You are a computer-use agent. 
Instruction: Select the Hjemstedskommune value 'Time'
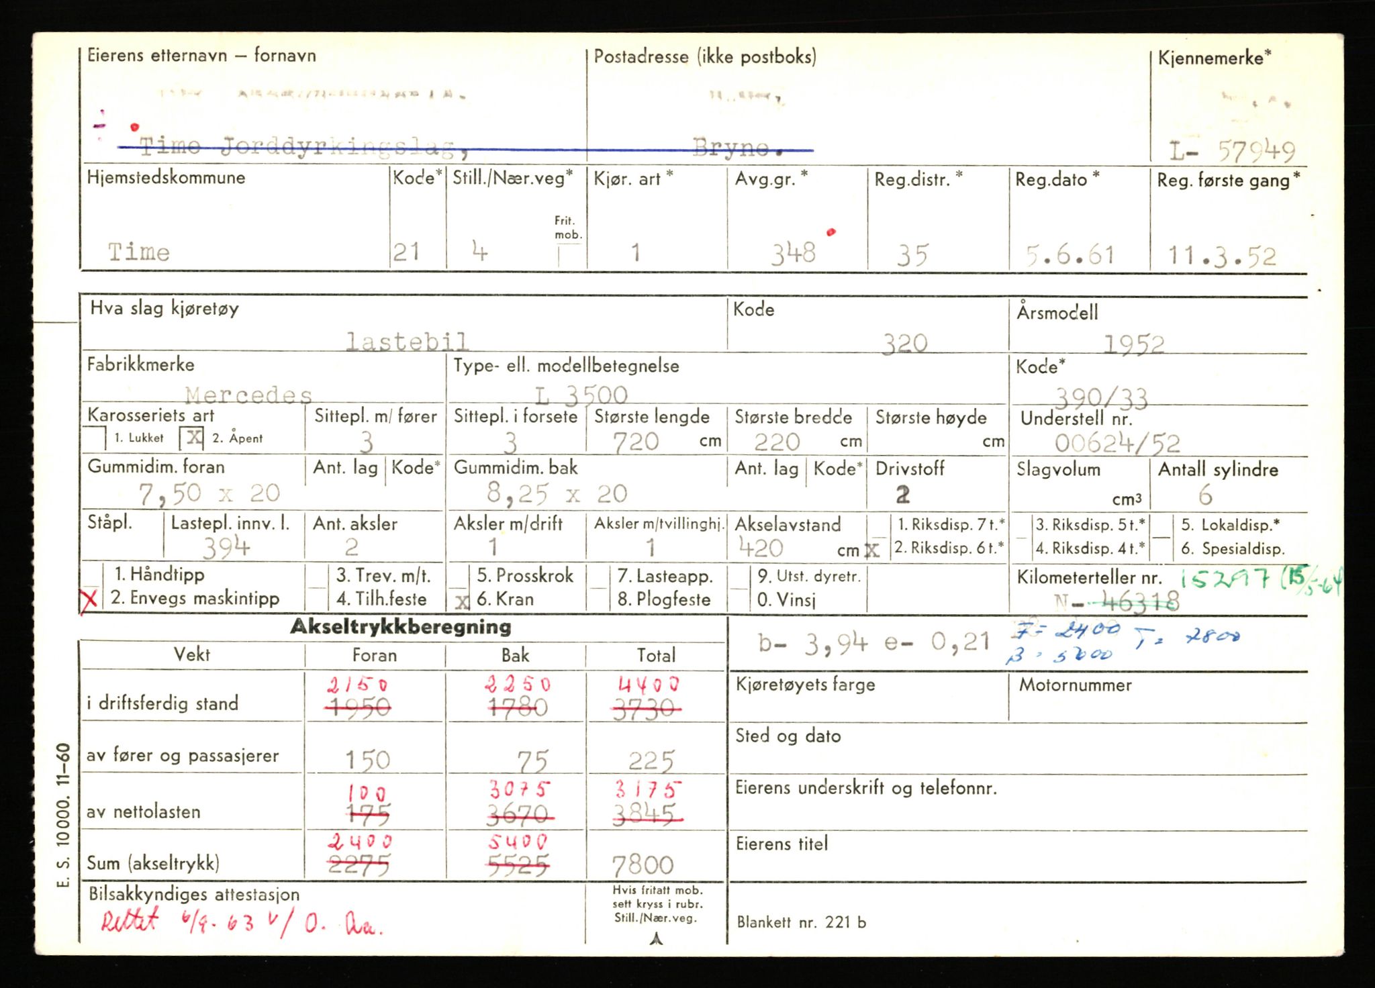click(x=139, y=252)
